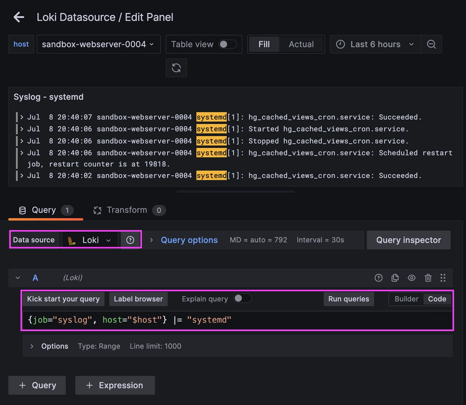
Task: Click the panel resize splitter bar
Action: point(235,191)
